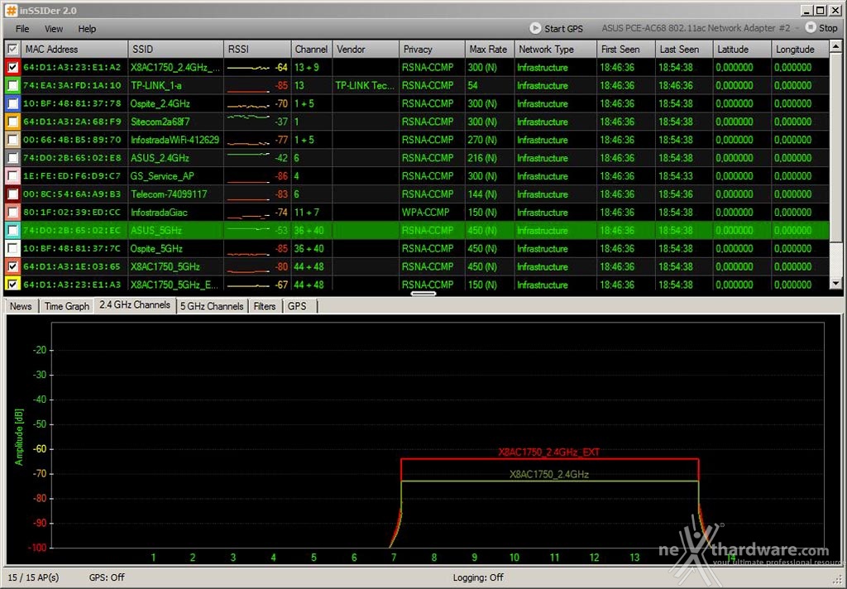Check the InfostradaWiFi-412629 network checkbox
This screenshot has width=847, height=589.
pyautogui.click(x=12, y=140)
